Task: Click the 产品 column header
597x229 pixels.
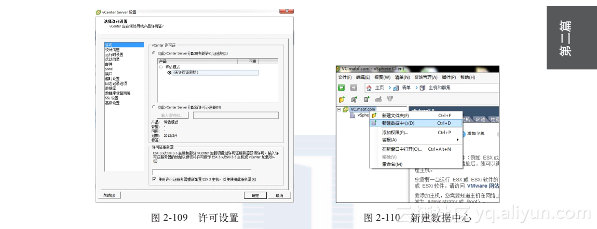Action: 198,61
